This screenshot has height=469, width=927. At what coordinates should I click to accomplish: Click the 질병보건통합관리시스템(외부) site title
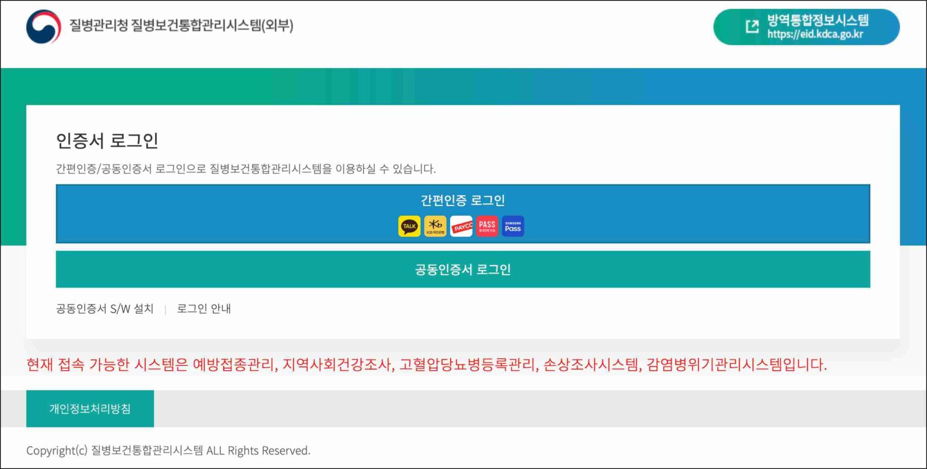point(183,25)
